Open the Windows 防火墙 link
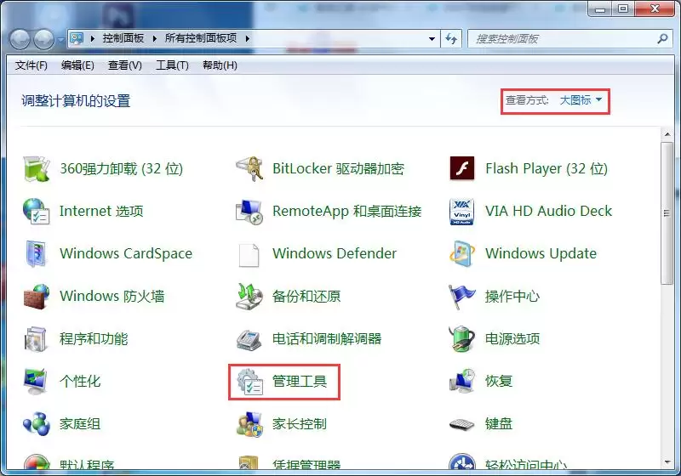The image size is (681, 476). 112,296
